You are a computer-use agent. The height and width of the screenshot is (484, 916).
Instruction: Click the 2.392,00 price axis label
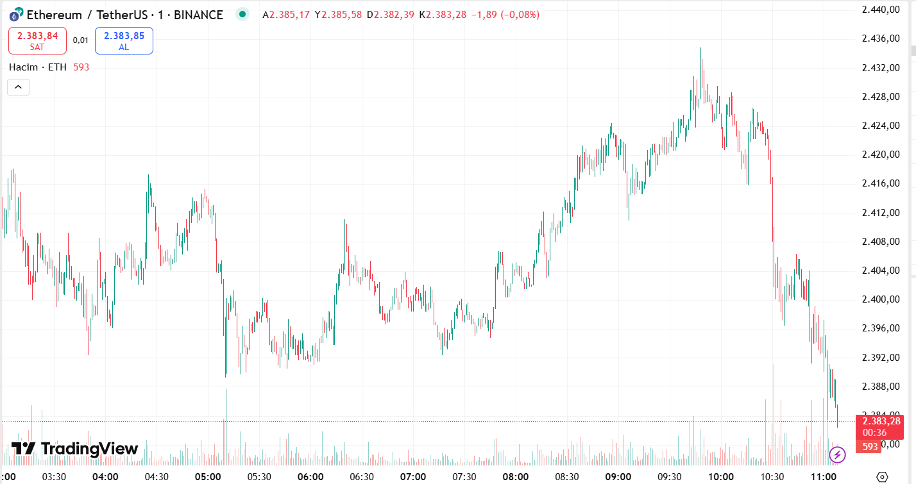[881, 357]
